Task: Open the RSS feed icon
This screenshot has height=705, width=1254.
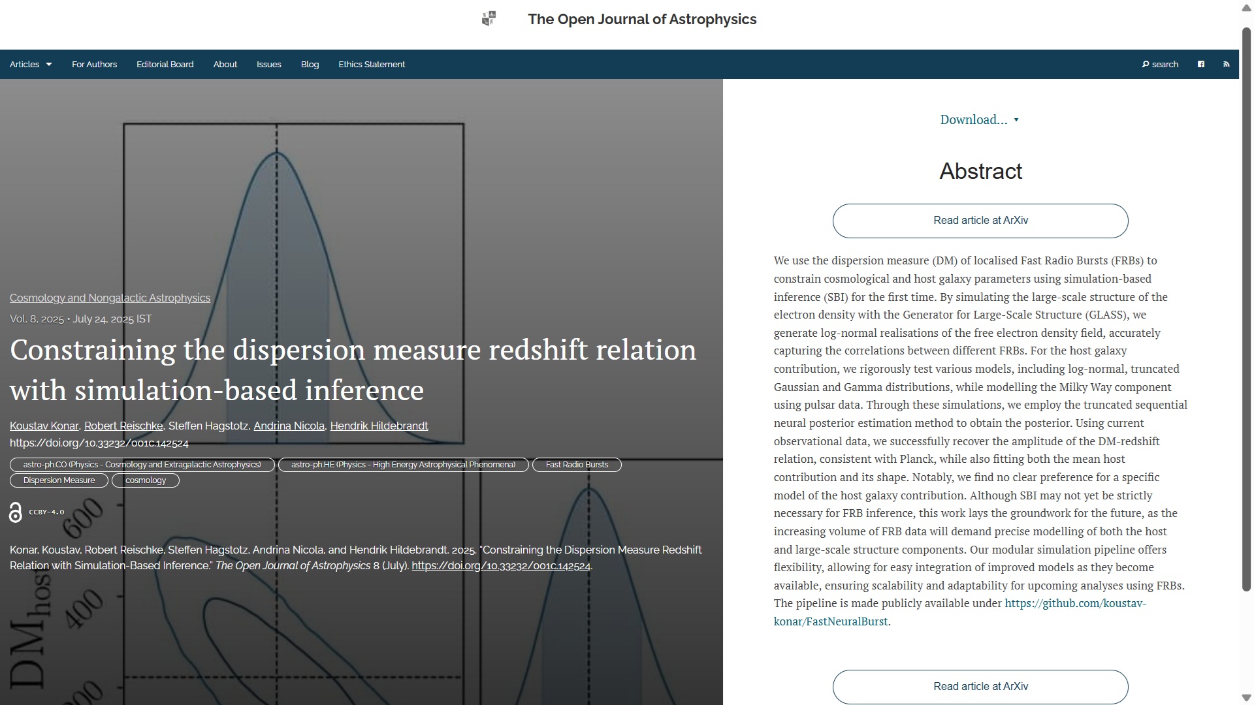Action: (x=1226, y=64)
